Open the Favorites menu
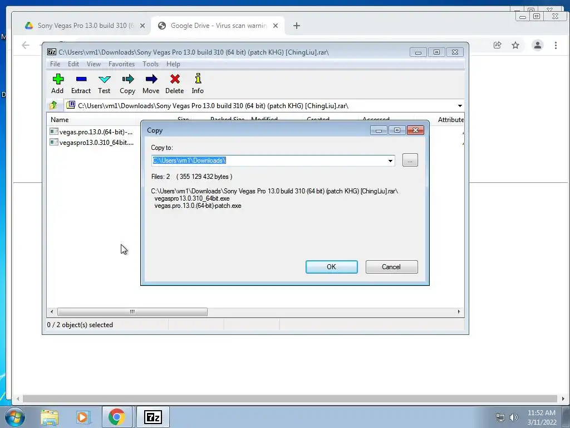This screenshot has height=428, width=570. (x=121, y=64)
